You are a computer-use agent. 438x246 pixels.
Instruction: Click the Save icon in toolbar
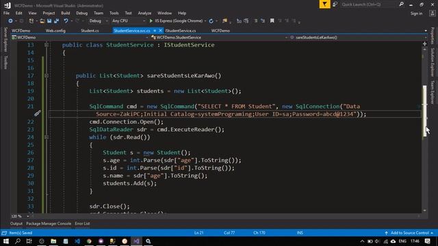[x=49, y=21]
